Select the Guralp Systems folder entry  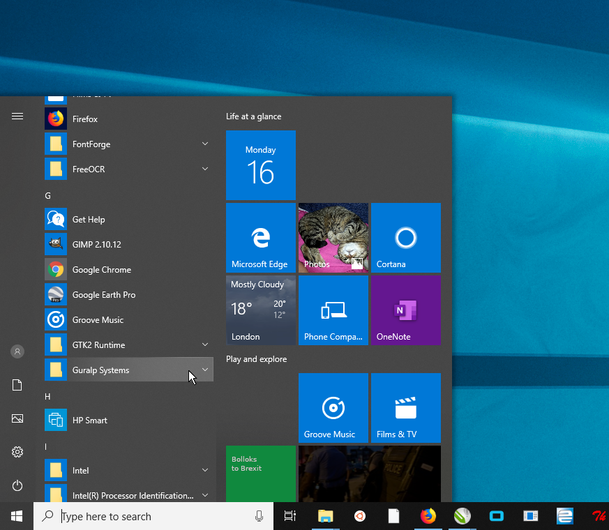pos(129,370)
